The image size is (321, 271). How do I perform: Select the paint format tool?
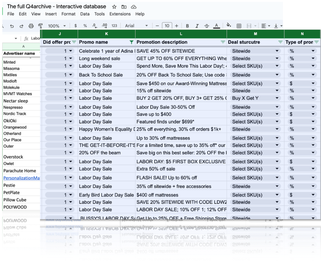click(x=41, y=26)
